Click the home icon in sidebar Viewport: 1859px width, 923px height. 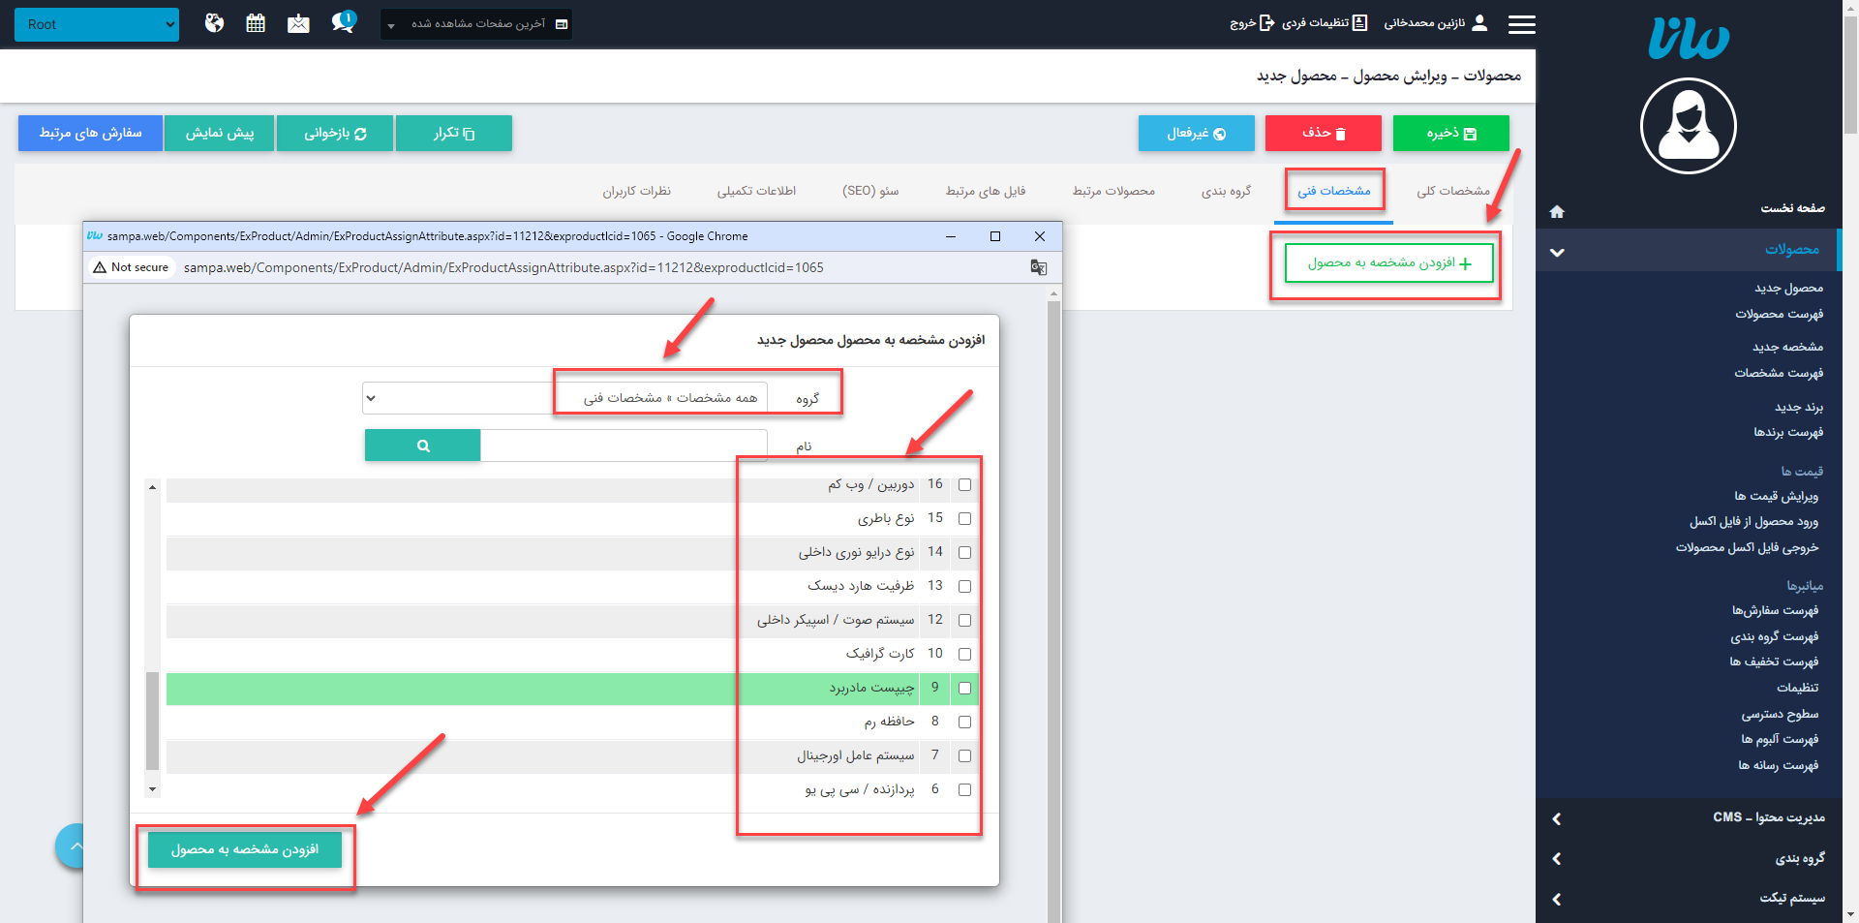tap(1557, 211)
